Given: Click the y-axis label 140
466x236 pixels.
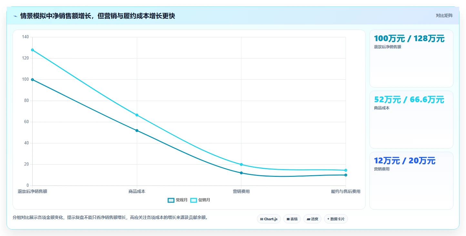Looking at the screenshot, I should [x=25, y=37].
